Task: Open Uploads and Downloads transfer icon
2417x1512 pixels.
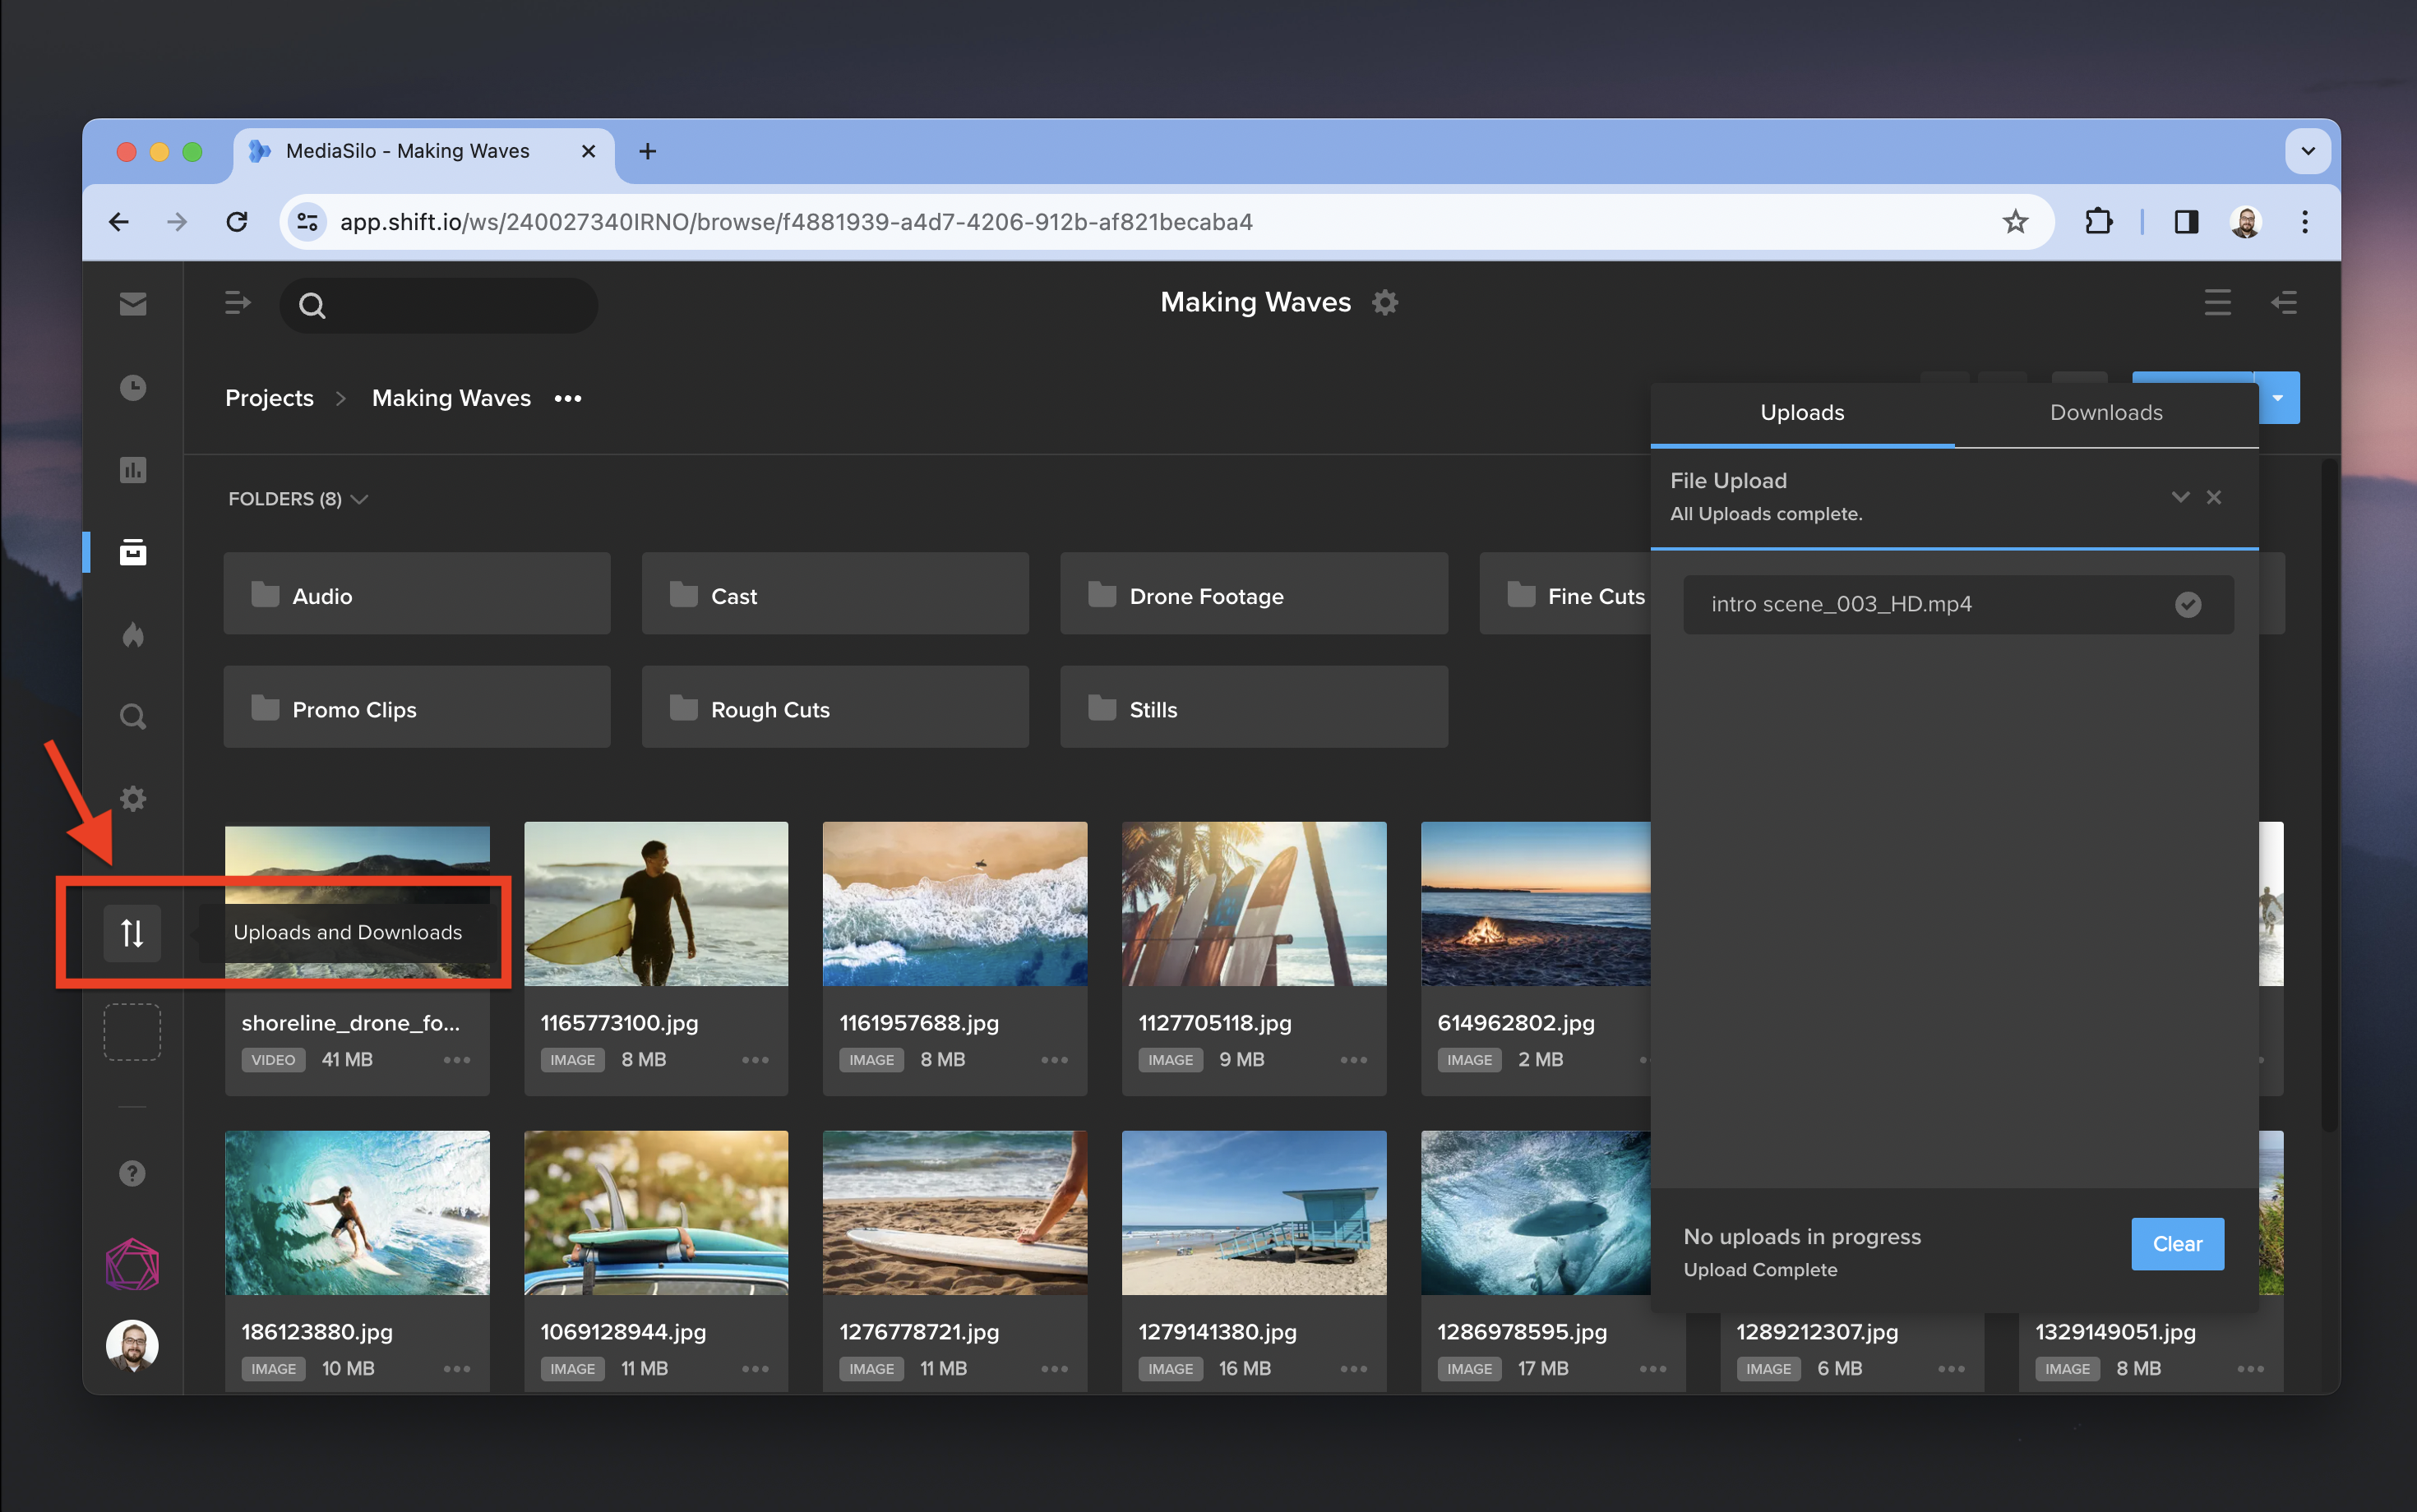Action: 132,933
